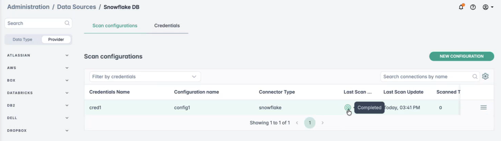Click the table settings gear icon
Image resolution: width=501 pixels, height=141 pixels.
point(485,77)
